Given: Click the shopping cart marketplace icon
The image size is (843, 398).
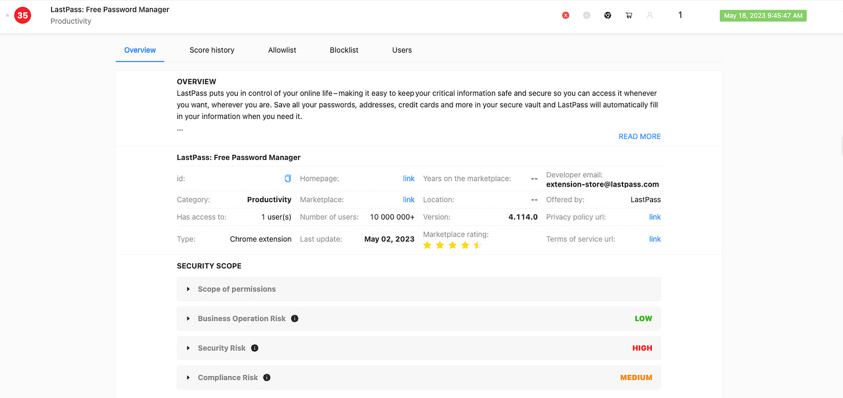Looking at the screenshot, I should pyautogui.click(x=629, y=16).
